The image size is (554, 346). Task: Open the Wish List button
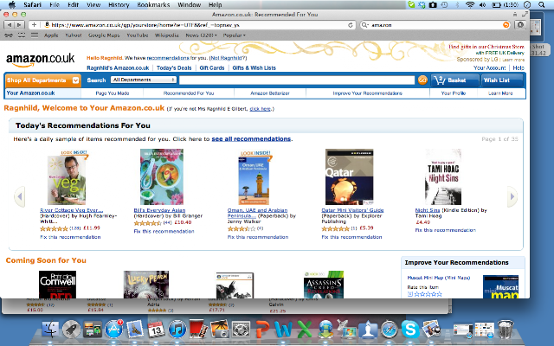pos(502,80)
